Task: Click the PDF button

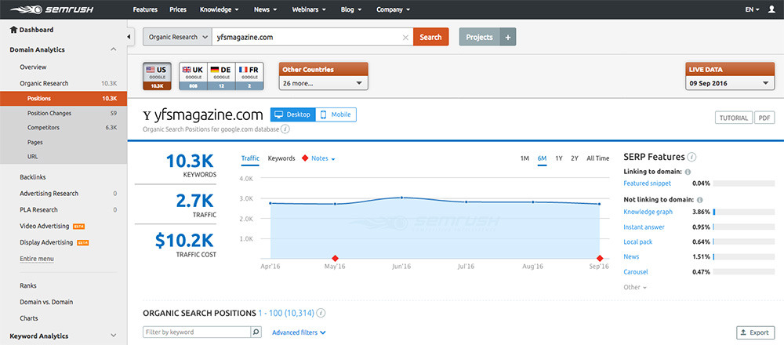Action: [x=764, y=118]
